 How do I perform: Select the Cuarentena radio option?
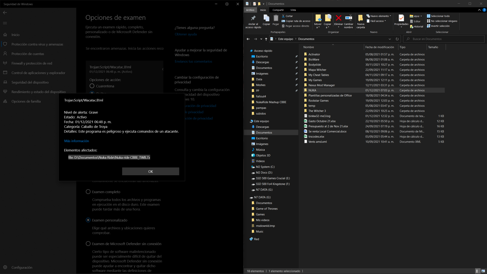click(92, 86)
